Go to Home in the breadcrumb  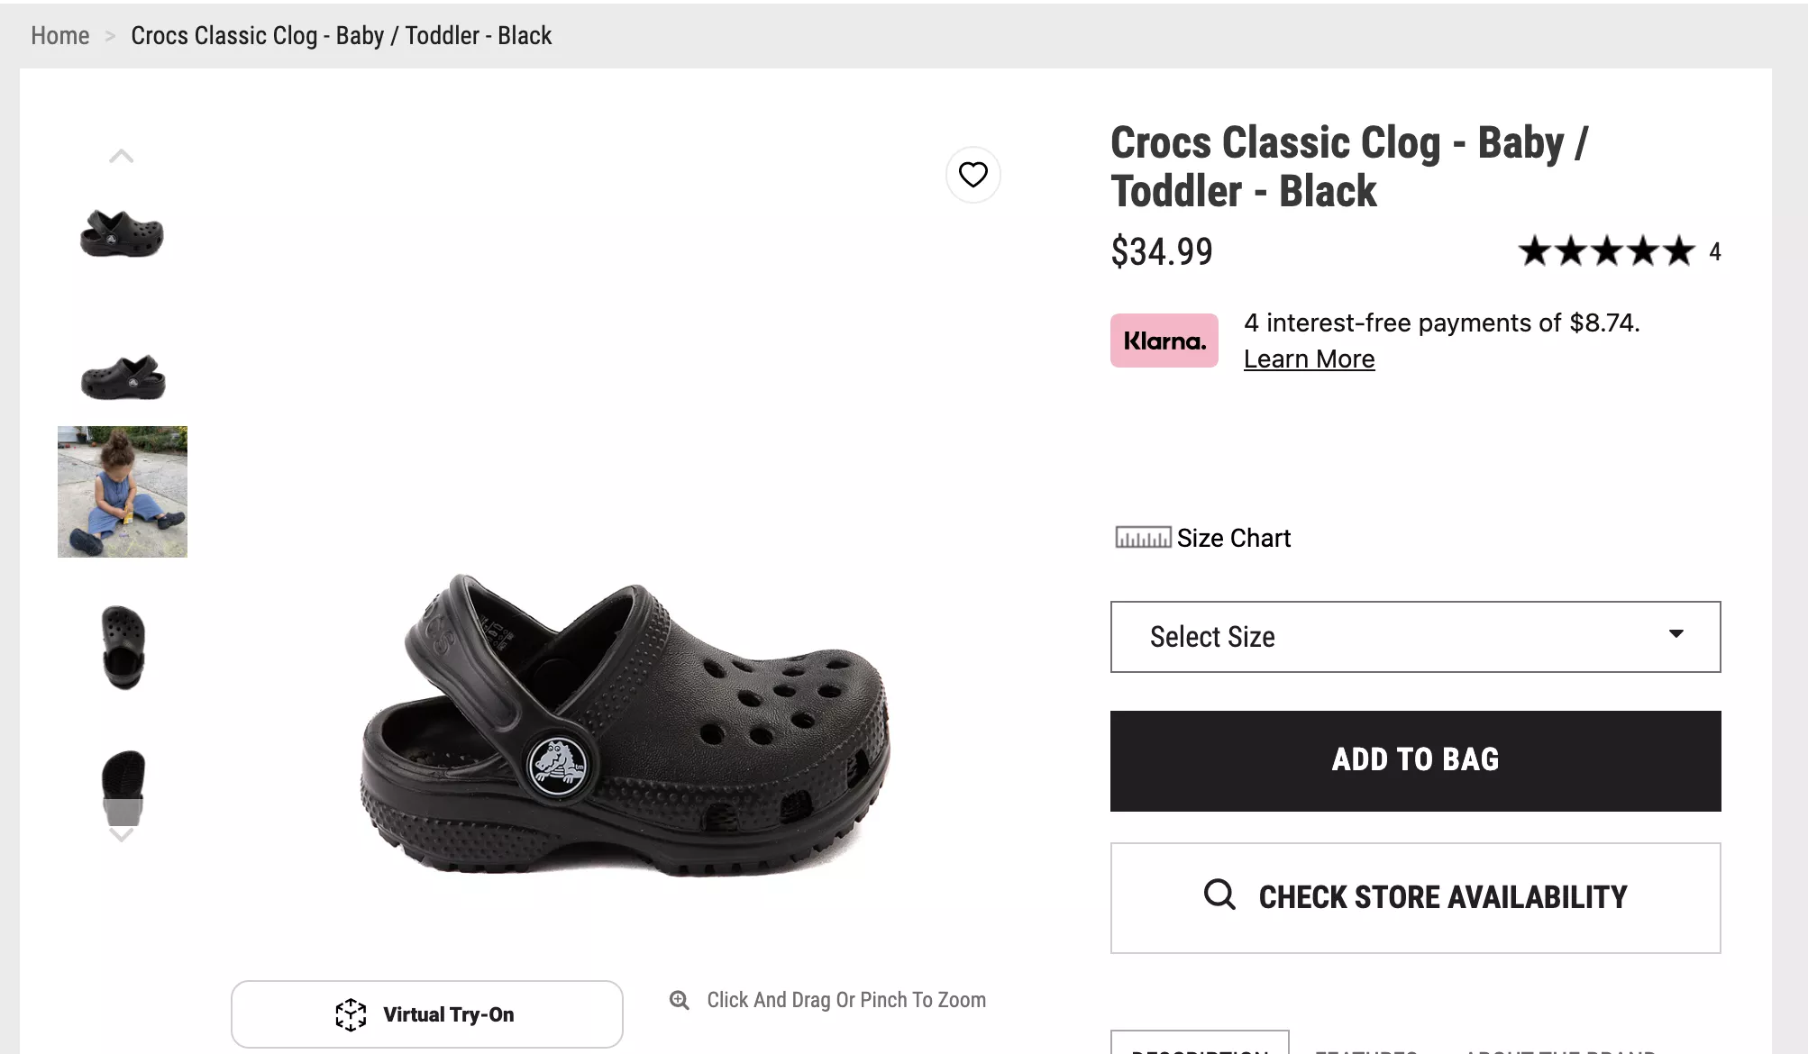[60, 36]
